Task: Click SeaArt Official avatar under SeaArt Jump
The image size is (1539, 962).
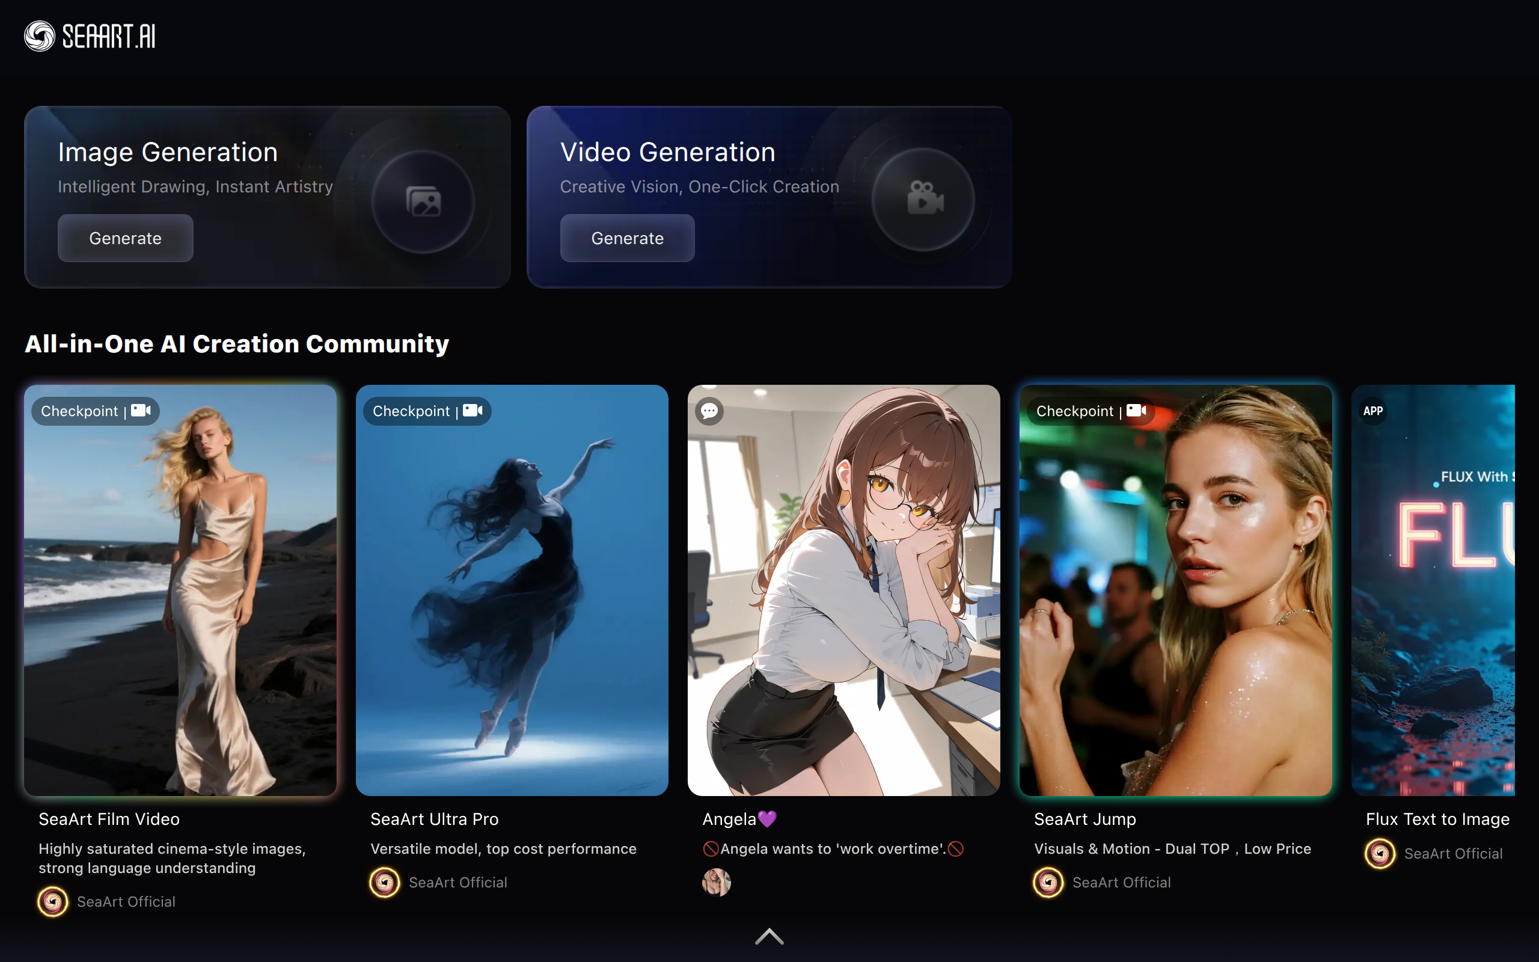Action: point(1048,882)
